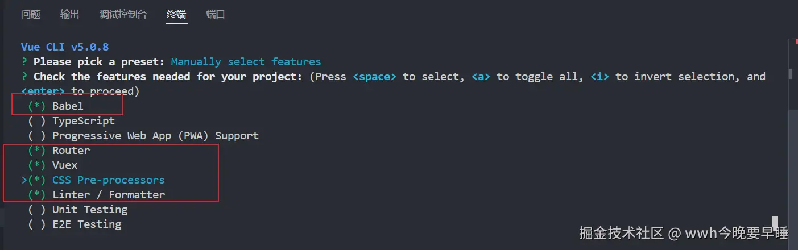
Task: Enable the TypeScript checkbox
Action: point(36,121)
